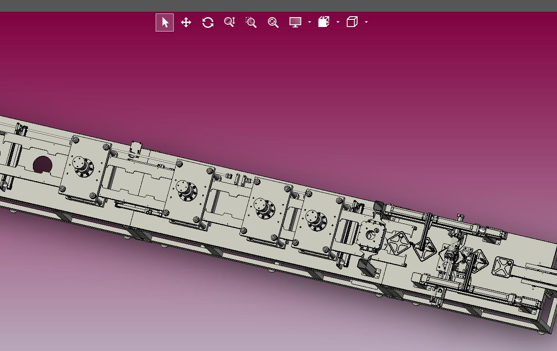The height and width of the screenshot is (351, 557).
Task: Open the view orientation dropdown arrow
Action: click(366, 22)
